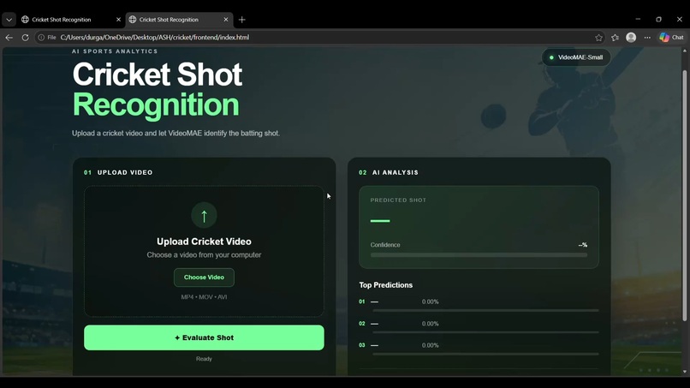Restore down the browser window

659,20
